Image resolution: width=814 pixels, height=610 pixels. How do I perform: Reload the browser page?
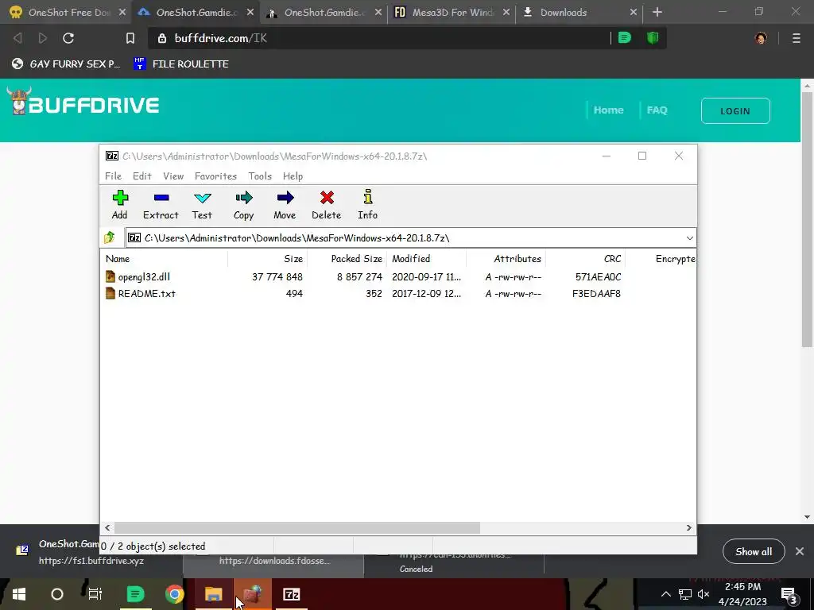68,38
